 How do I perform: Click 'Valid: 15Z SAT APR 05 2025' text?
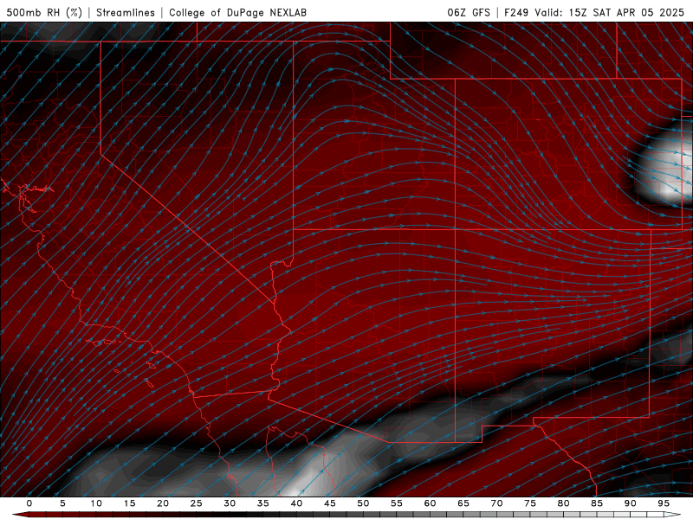[x=610, y=12]
